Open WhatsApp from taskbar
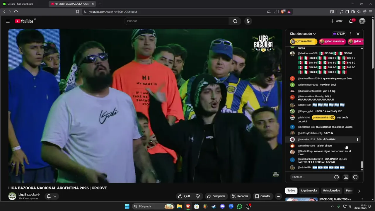Viewport: 375px width, 211px height. pos(240,206)
